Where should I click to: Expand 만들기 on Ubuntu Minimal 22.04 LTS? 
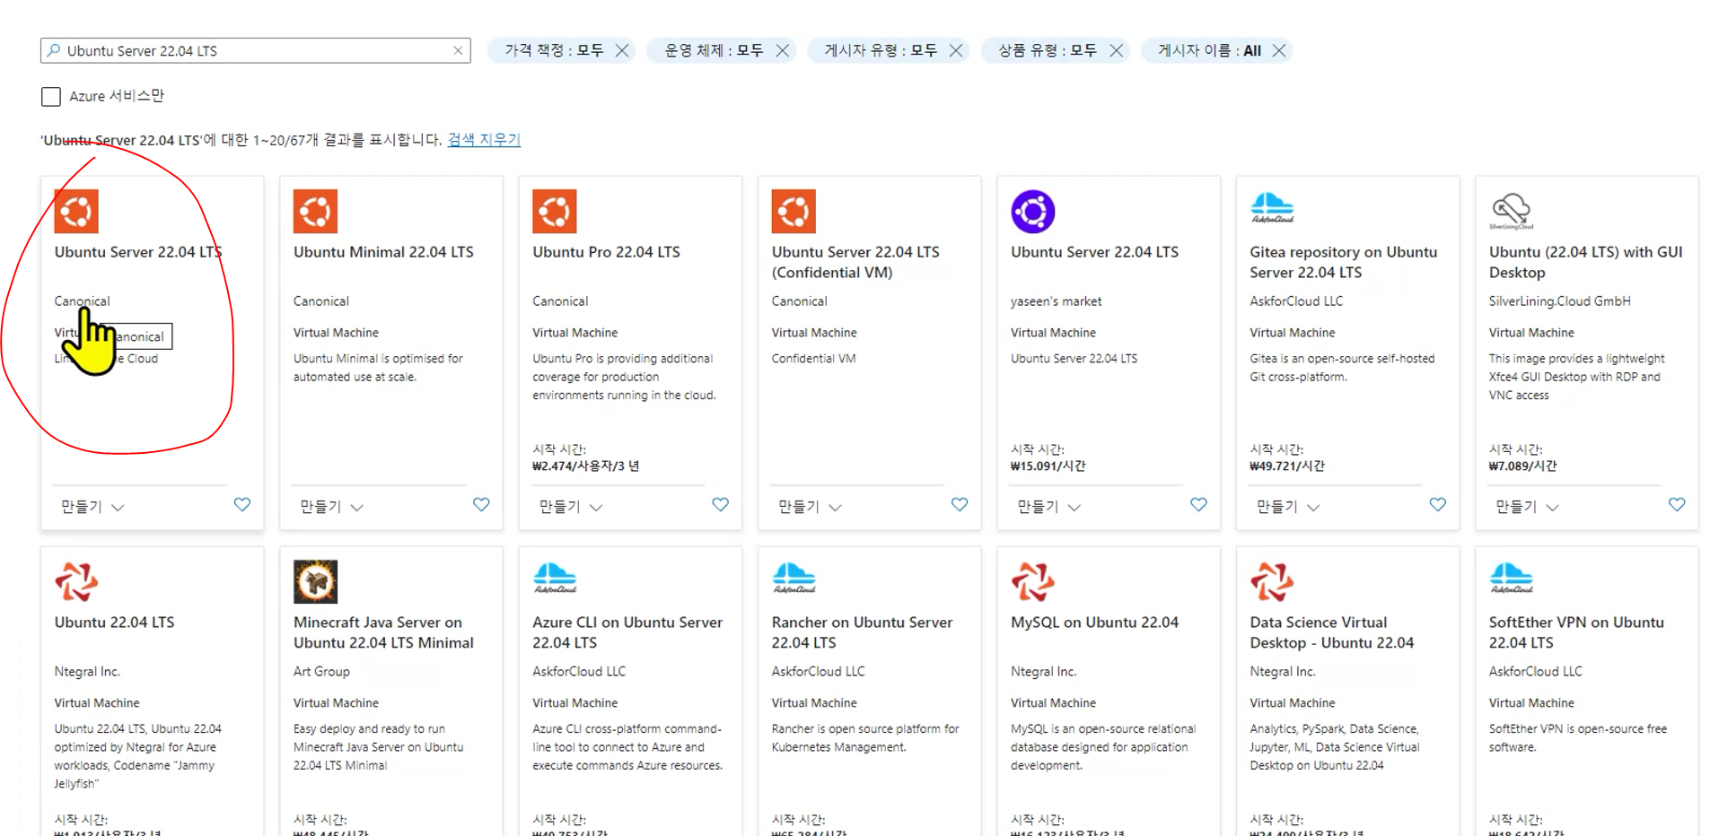click(331, 507)
